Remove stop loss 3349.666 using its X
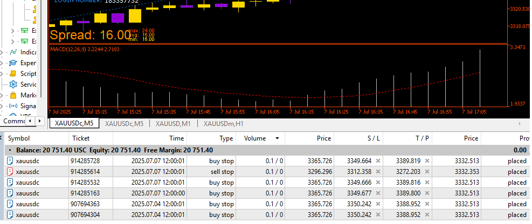Viewport: 532px width, 224px height. tap(378, 183)
